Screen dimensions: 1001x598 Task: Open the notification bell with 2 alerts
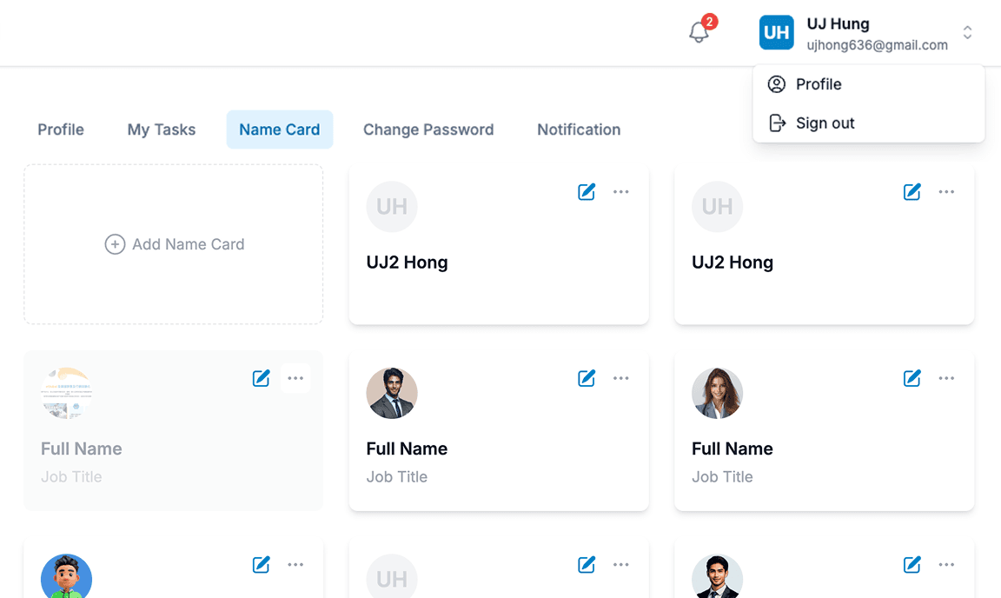click(x=699, y=33)
